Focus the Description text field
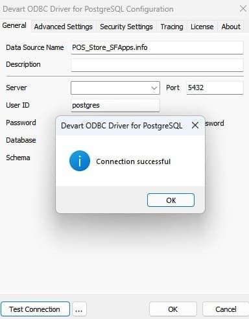 pos(157,65)
